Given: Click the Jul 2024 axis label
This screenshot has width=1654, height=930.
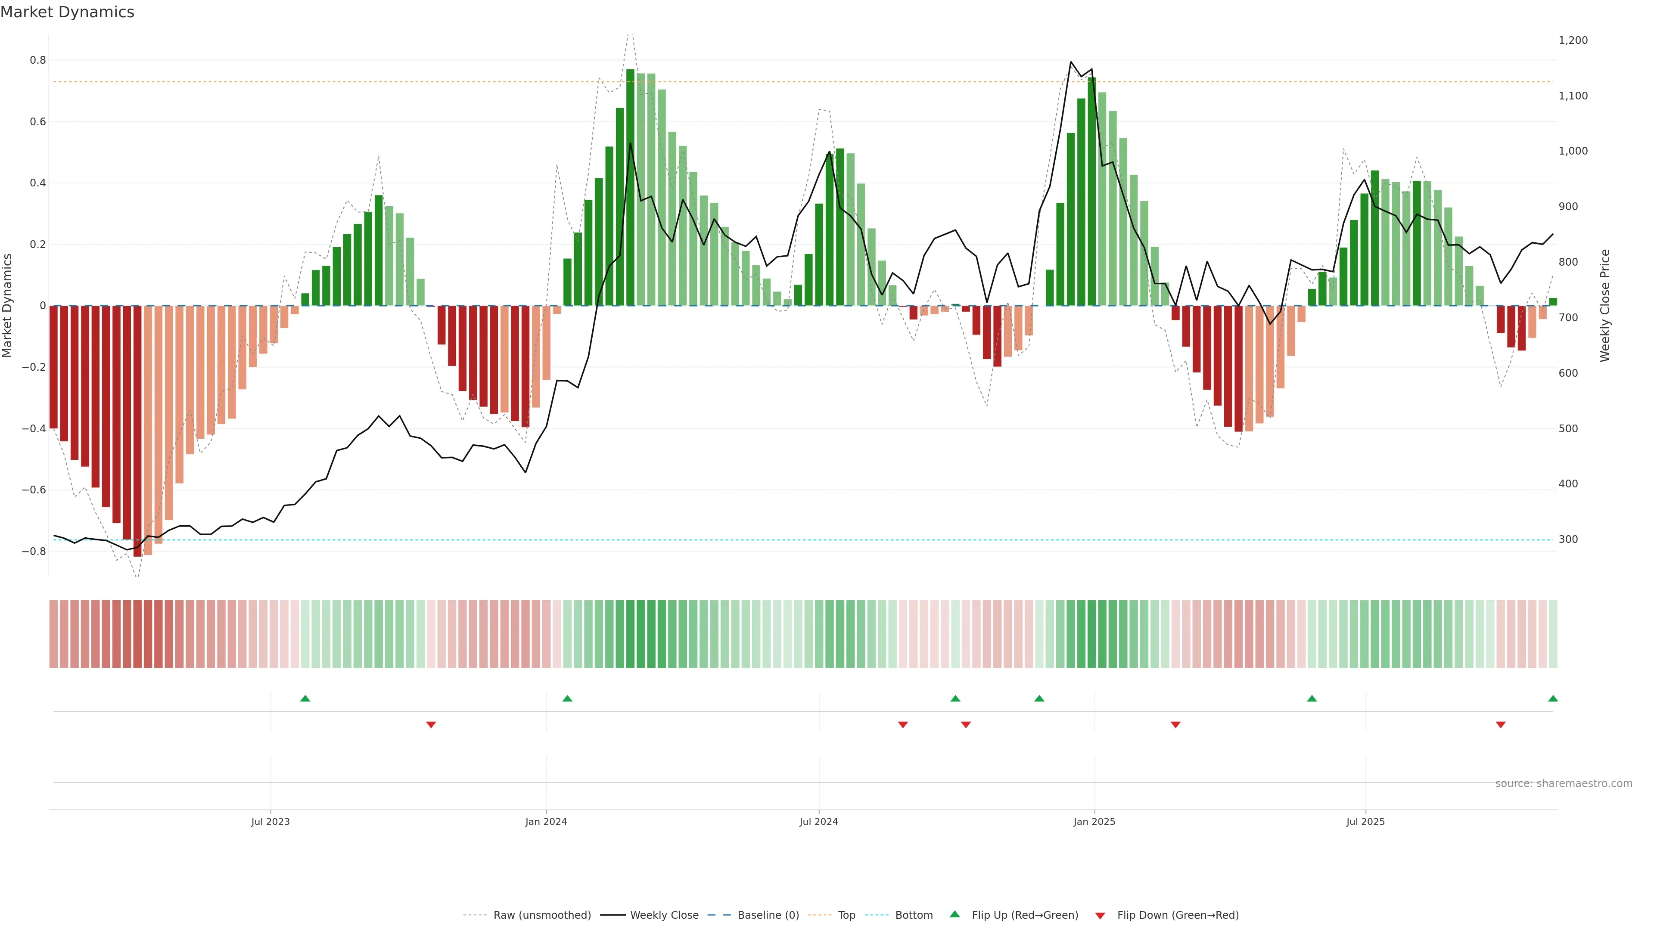Looking at the screenshot, I should (819, 821).
